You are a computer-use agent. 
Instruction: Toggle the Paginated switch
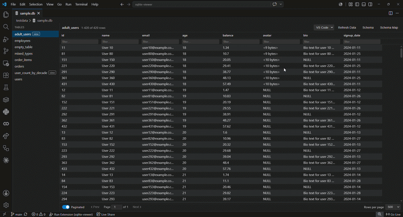(x=66, y=207)
